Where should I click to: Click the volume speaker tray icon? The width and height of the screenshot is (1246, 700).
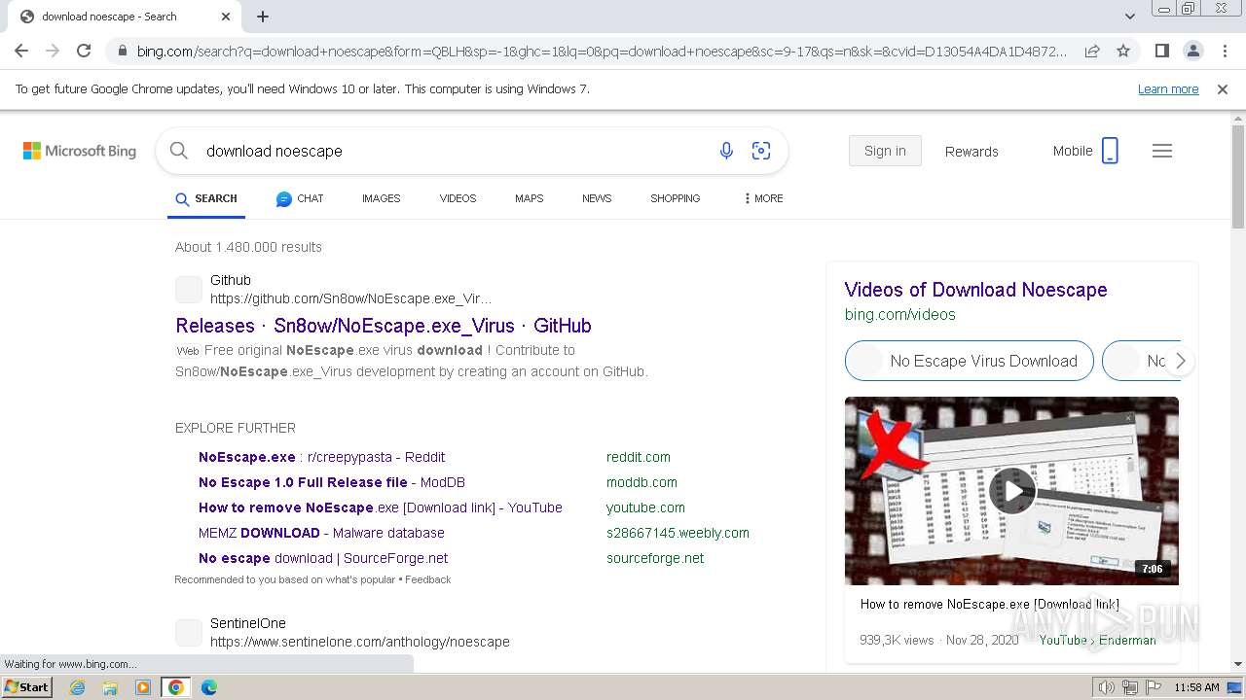click(x=1107, y=687)
